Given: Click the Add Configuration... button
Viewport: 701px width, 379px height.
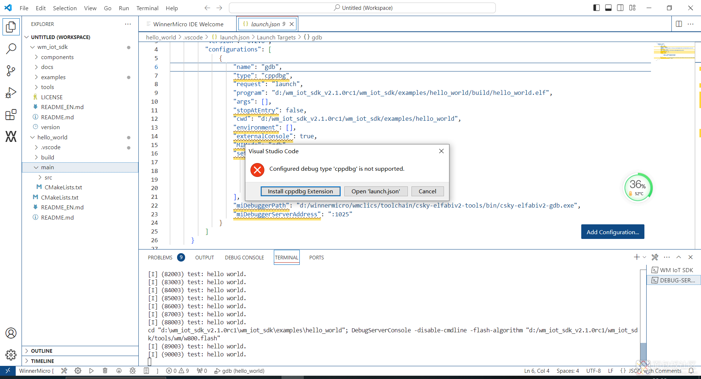Looking at the screenshot, I should 613,232.
